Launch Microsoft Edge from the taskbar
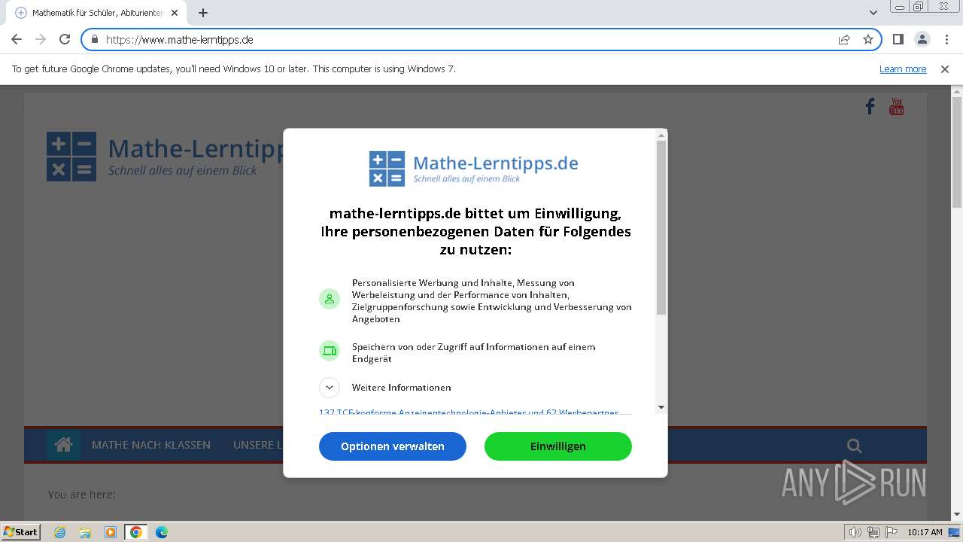Viewport: 963px width, 542px height. [x=162, y=532]
